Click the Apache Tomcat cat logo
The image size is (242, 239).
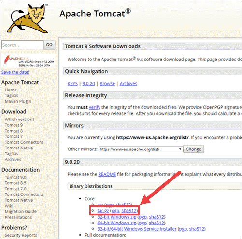coord(28,18)
